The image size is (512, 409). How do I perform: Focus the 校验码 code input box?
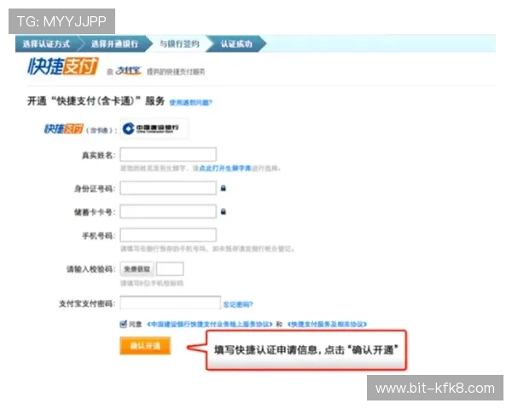pos(170,269)
